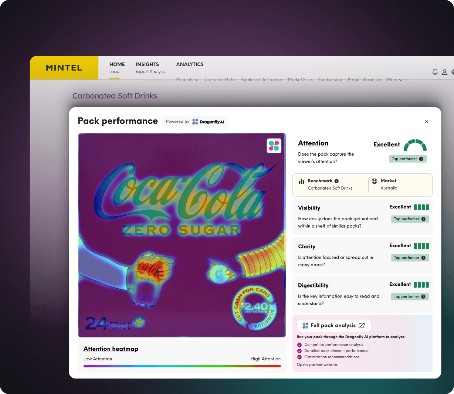This screenshot has height=394, width=454.
Task: Click the Attention heatmap heading
Action: 111,349
